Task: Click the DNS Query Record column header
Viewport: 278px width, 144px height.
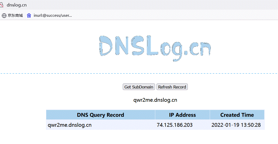Action: pos(100,115)
